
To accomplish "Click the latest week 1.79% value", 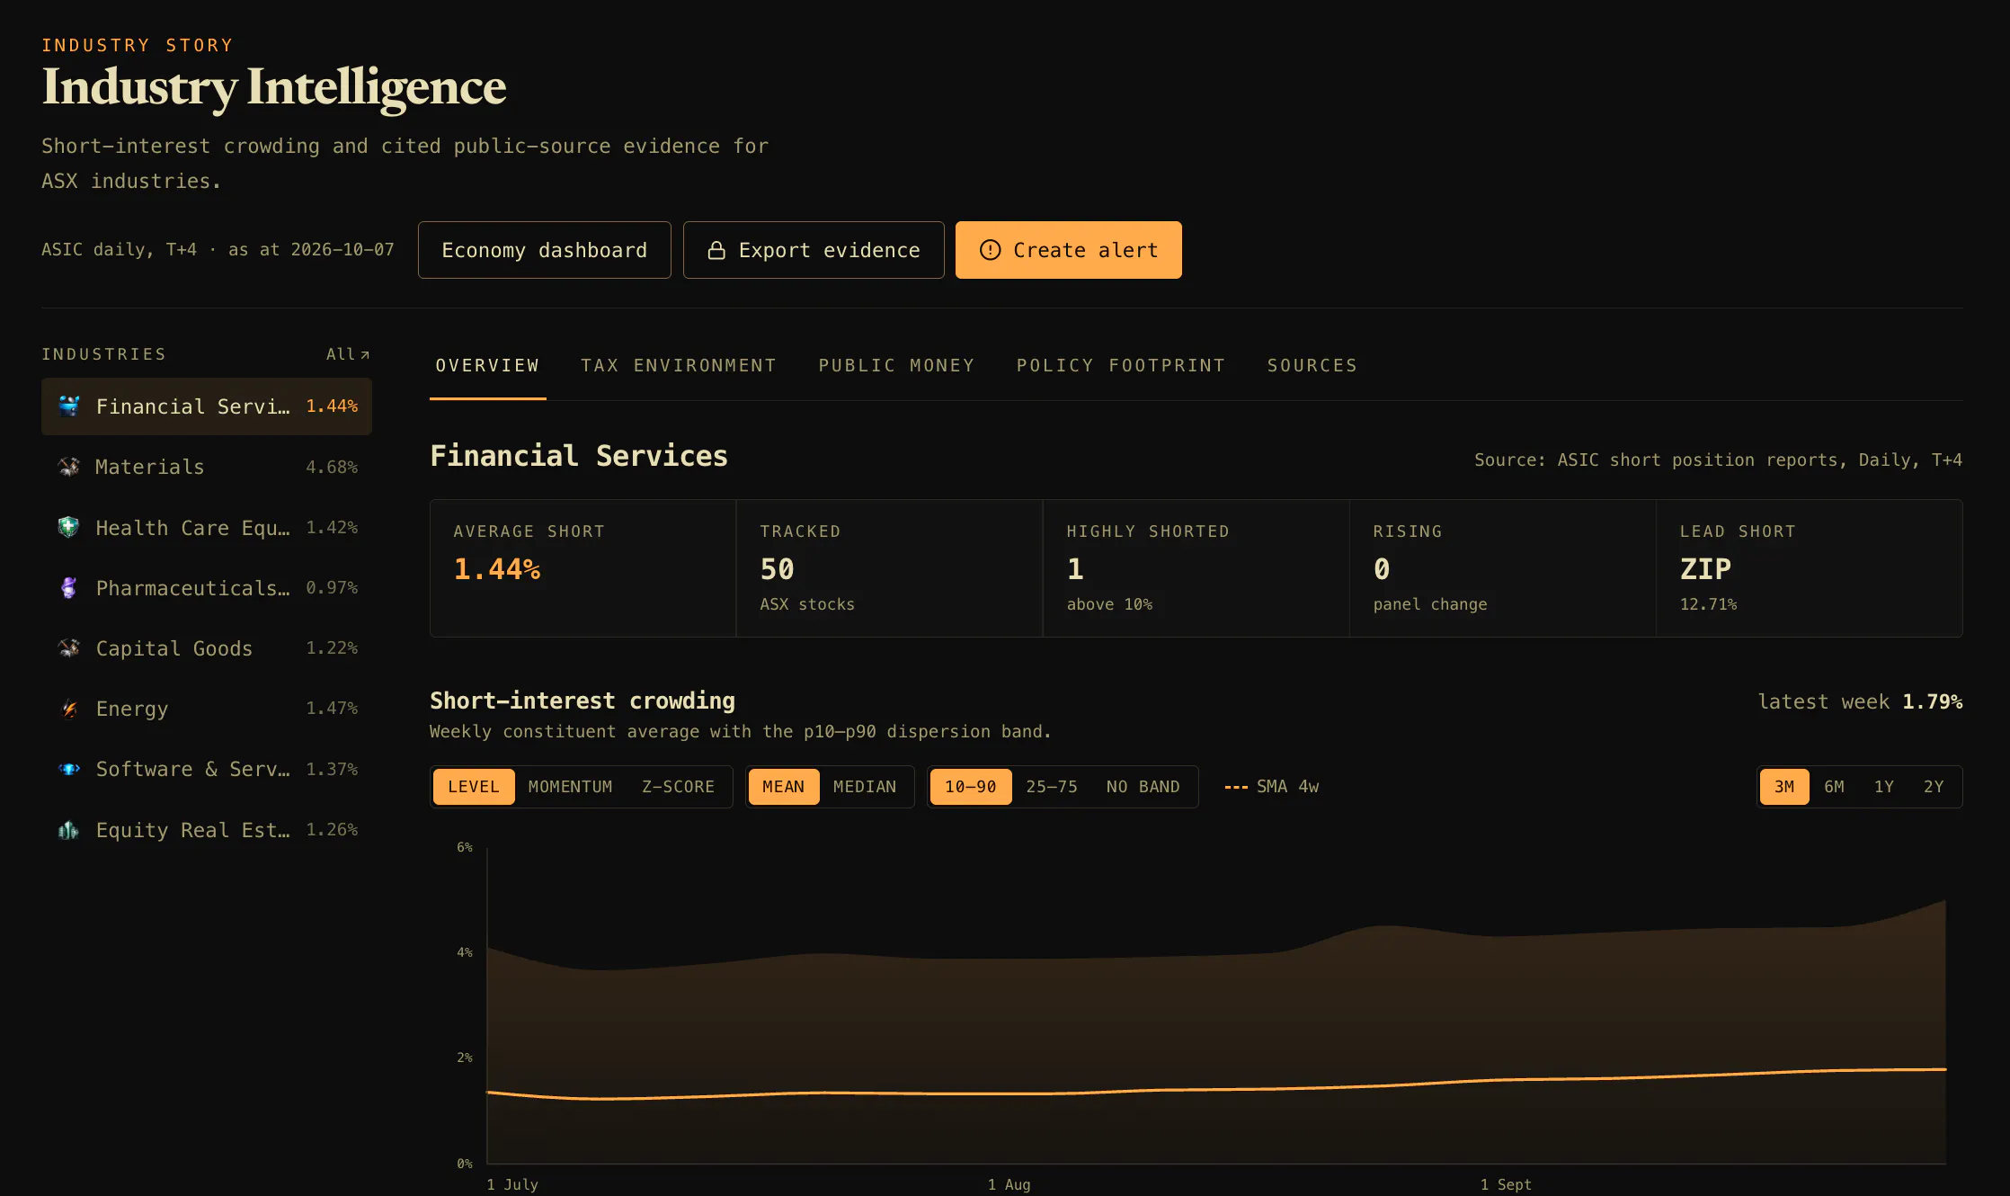I will tap(1932, 701).
